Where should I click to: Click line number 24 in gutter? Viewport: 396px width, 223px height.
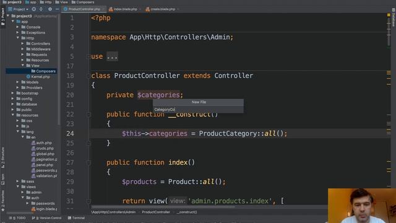[70, 134]
